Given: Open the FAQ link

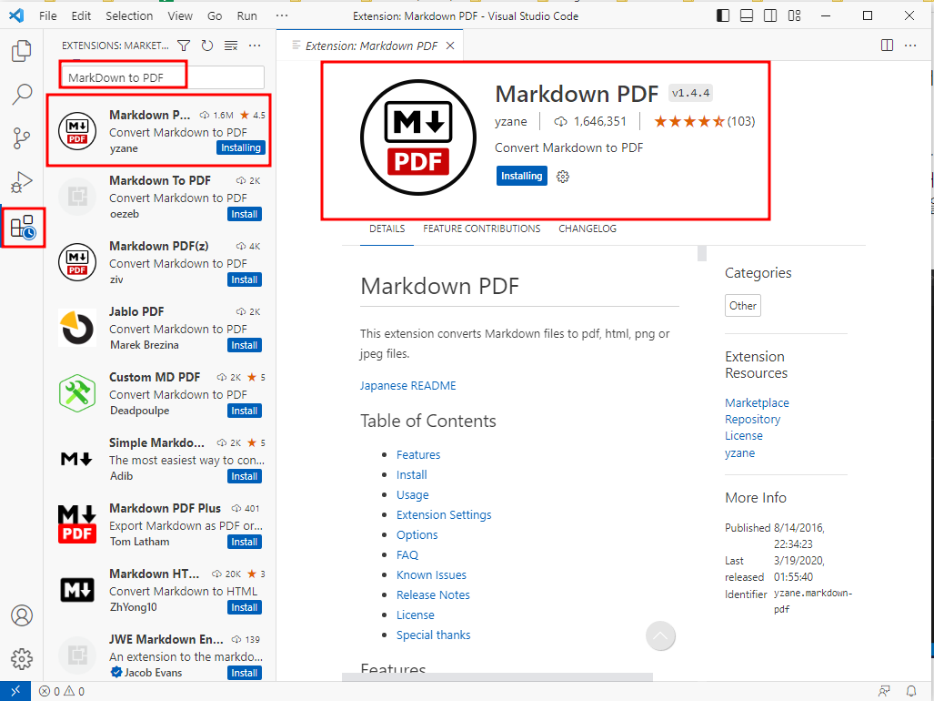Looking at the screenshot, I should pos(407,555).
